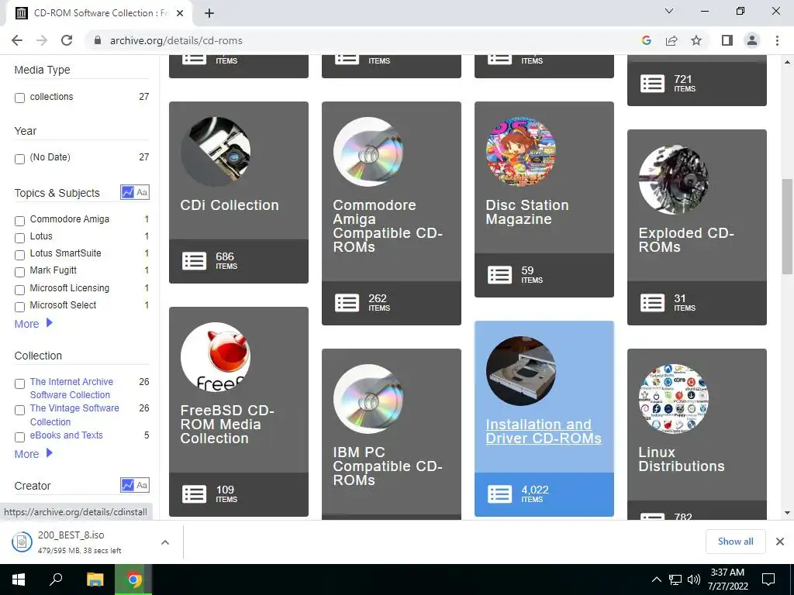Check the Lotus SmartSuite topic filter

[19, 255]
